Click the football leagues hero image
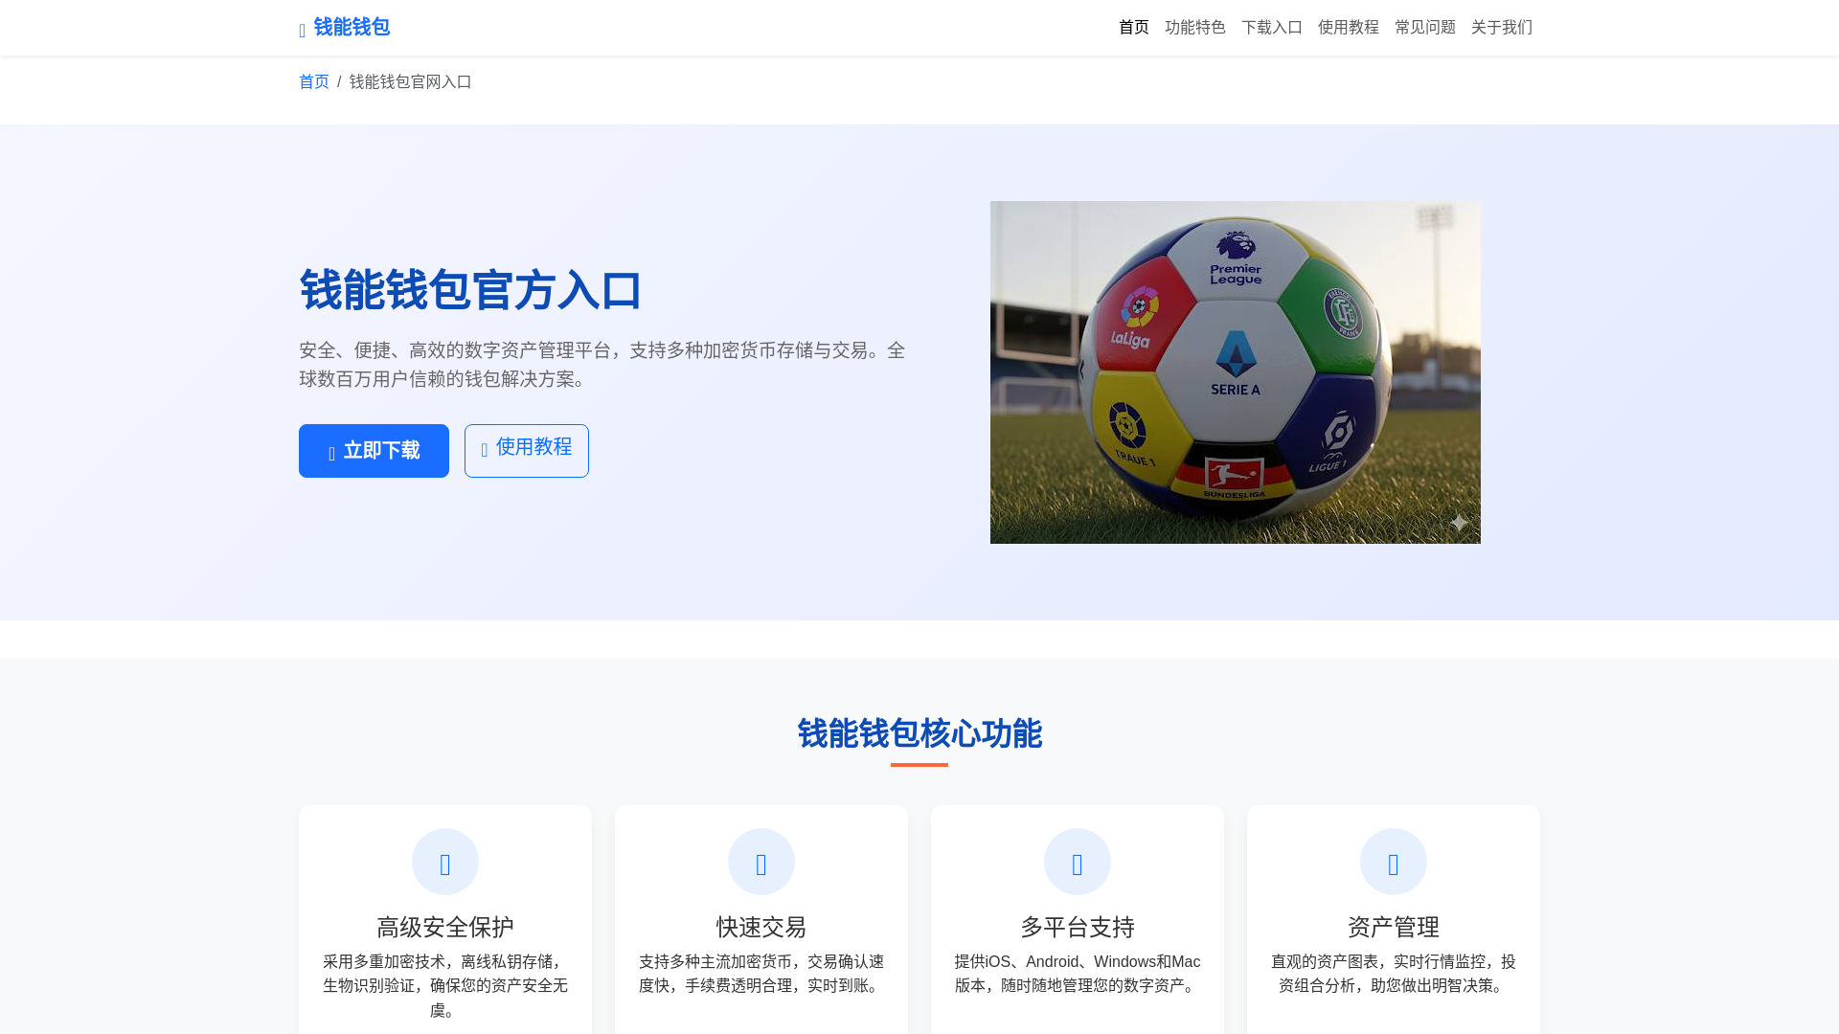The height and width of the screenshot is (1034, 1839). click(1236, 372)
